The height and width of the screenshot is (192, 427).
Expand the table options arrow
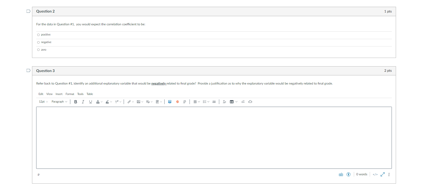(x=236, y=102)
